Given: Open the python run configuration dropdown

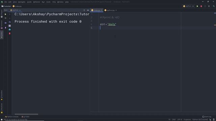Looking at the screenshot, I should pyautogui.click(x=188, y=6).
